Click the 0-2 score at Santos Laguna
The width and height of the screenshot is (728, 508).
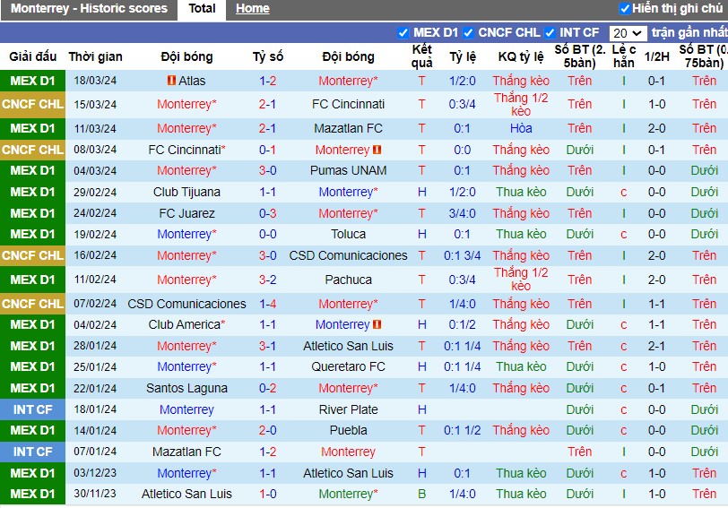pos(267,388)
